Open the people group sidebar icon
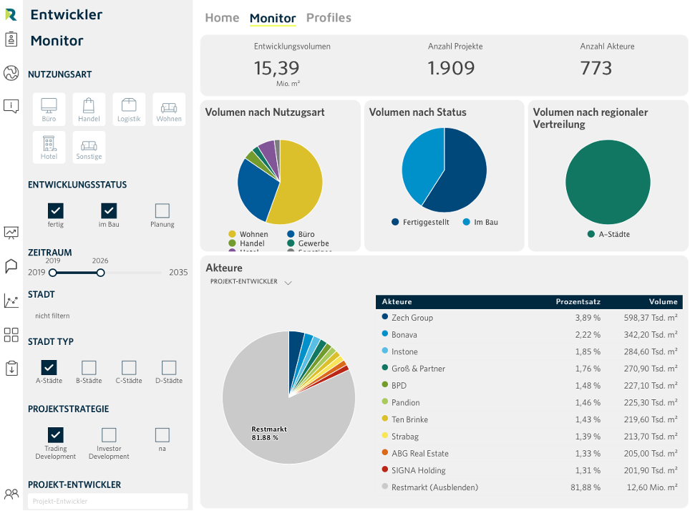The image size is (690, 511). (11, 495)
